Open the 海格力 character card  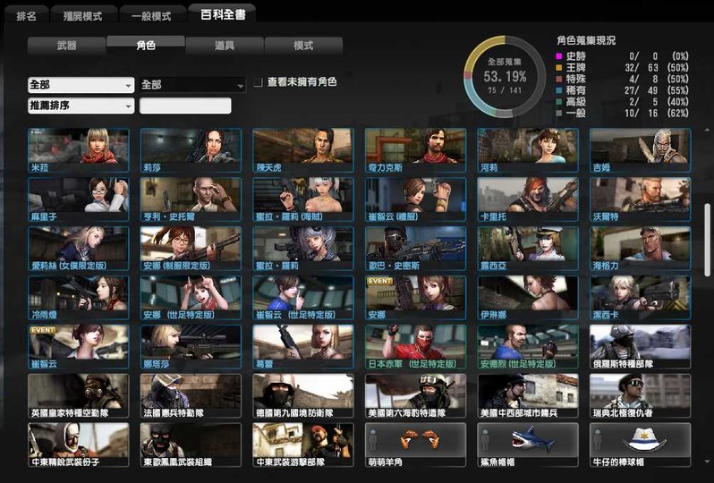(641, 249)
